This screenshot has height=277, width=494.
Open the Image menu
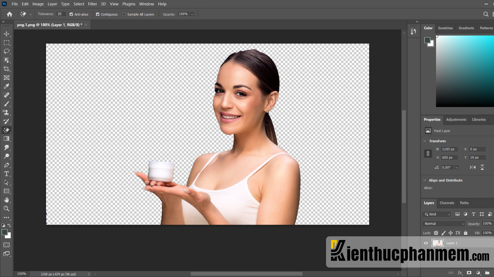[x=38, y=4]
